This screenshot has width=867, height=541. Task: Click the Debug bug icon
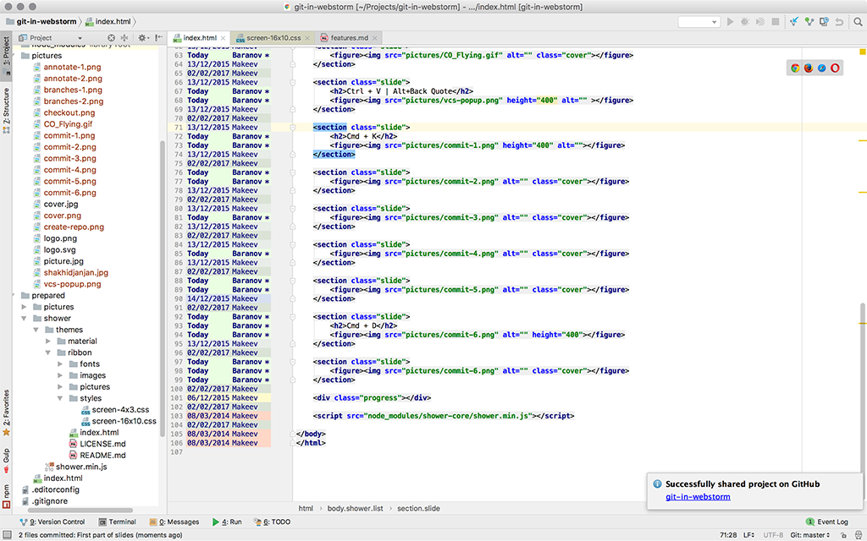[x=745, y=21]
